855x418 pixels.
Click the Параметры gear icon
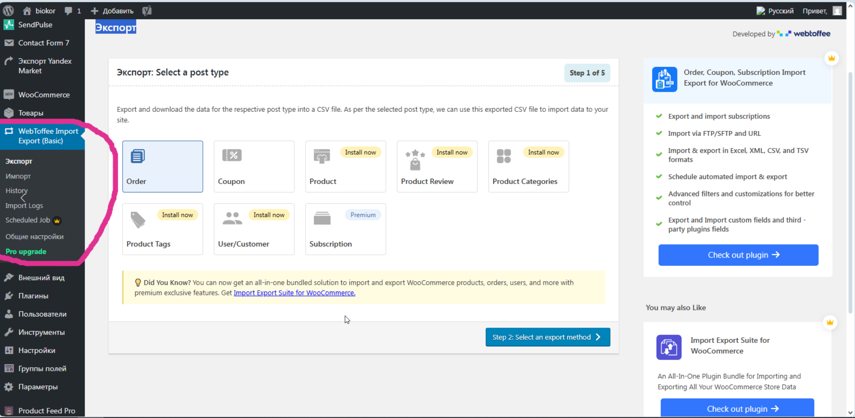point(9,387)
